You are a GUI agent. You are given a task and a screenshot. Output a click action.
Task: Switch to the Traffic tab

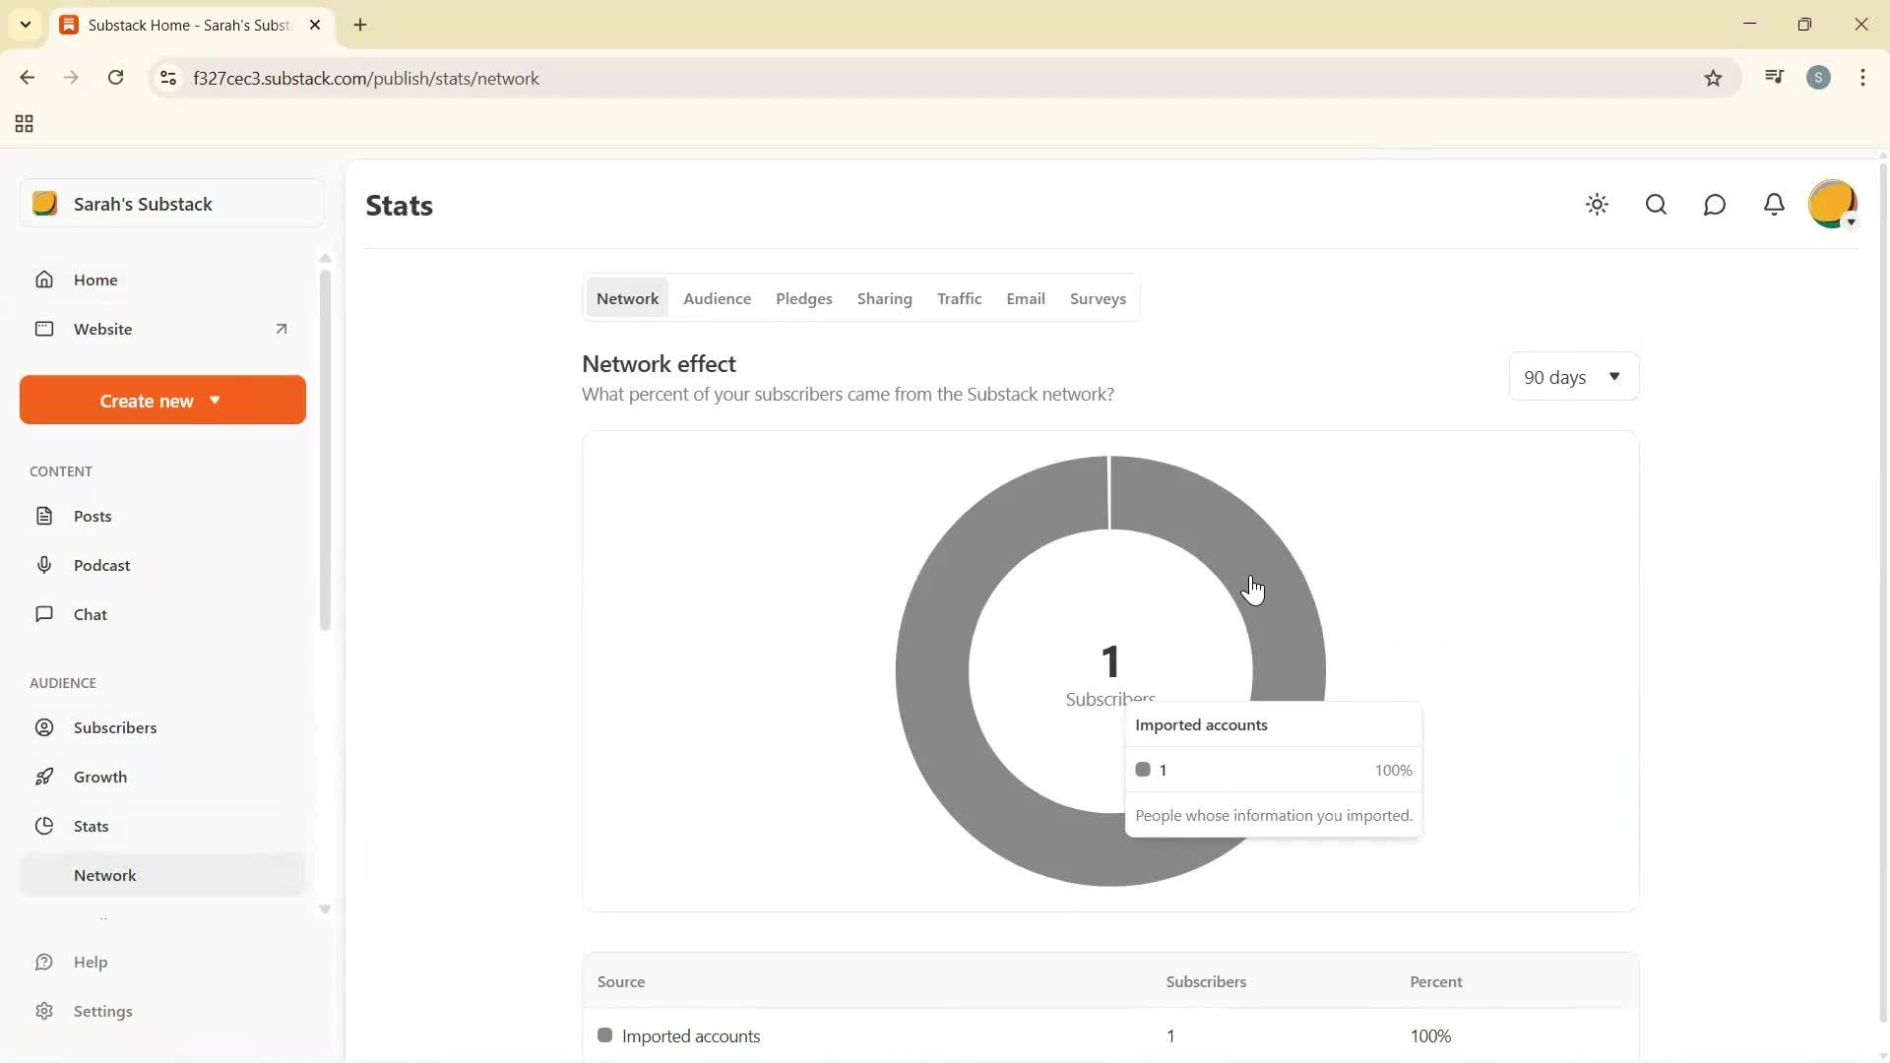(960, 298)
